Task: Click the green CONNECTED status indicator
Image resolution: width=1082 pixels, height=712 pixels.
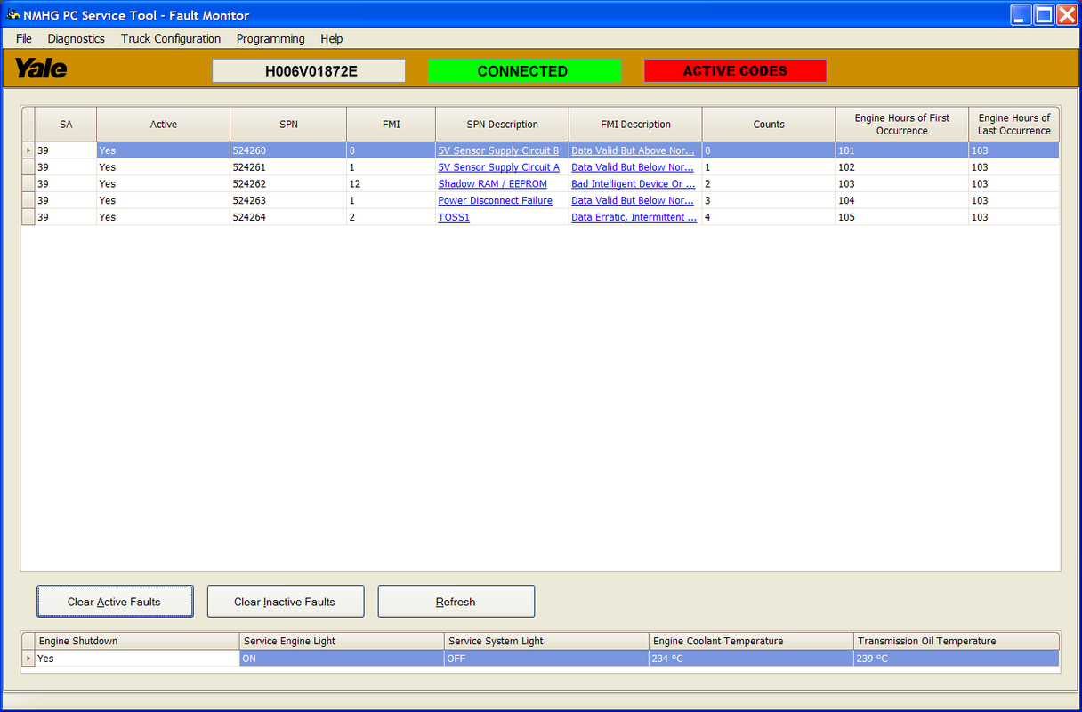Action: (x=523, y=71)
